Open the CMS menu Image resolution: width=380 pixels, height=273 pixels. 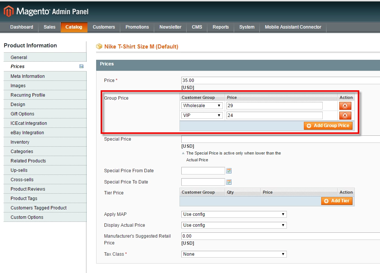197,27
